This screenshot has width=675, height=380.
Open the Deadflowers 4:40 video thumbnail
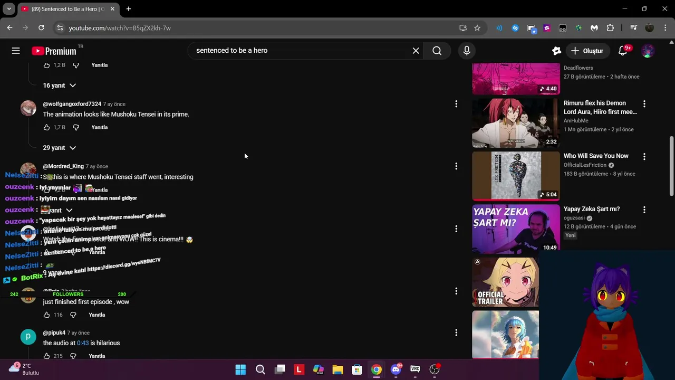pyautogui.click(x=516, y=79)
